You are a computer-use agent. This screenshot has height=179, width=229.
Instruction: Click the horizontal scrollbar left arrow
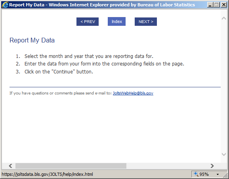click(11, 166)
